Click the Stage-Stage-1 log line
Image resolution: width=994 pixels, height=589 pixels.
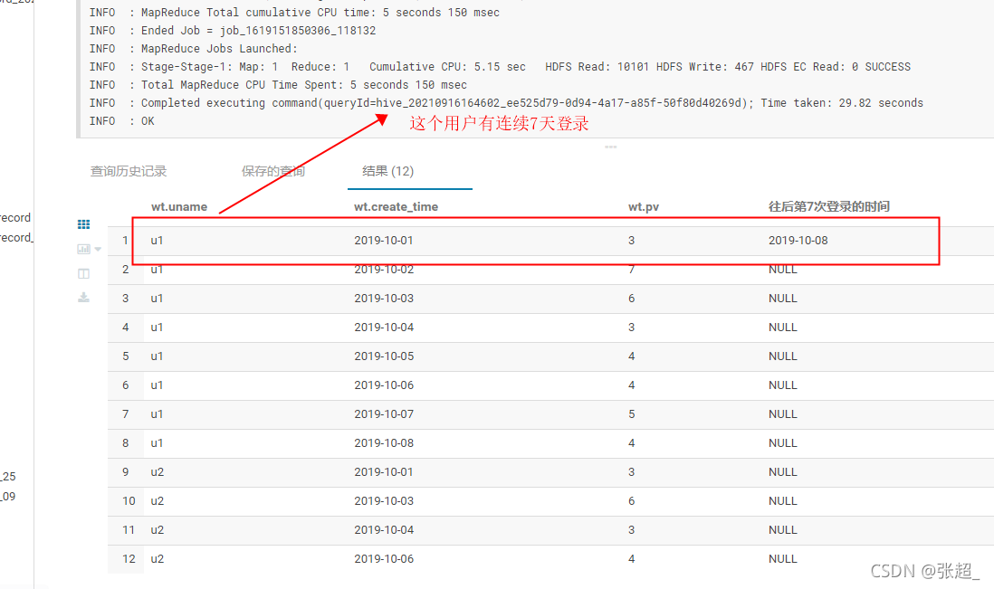coord(500,67)
